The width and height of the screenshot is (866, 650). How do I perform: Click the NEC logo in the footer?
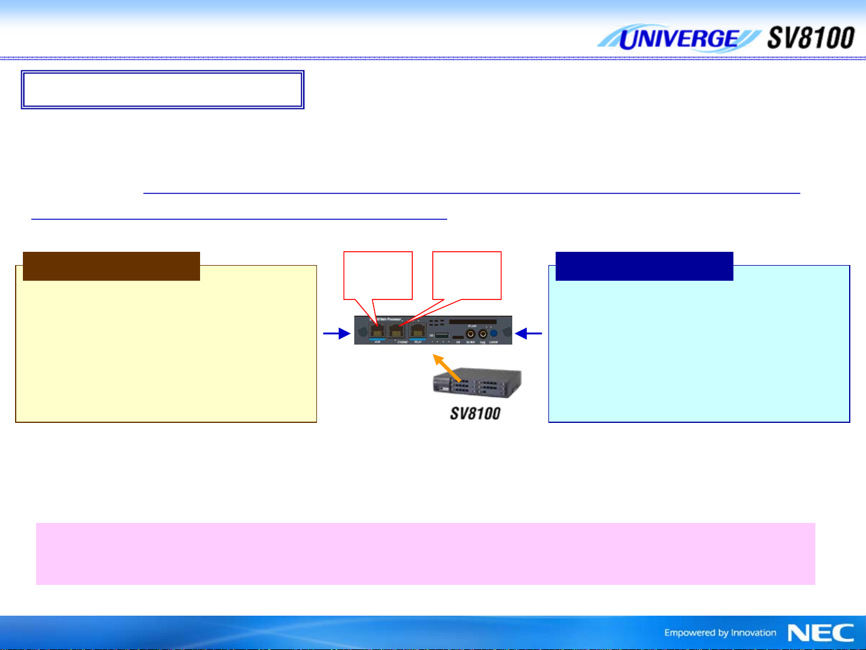pyautogui.click(x=821, y=633)
